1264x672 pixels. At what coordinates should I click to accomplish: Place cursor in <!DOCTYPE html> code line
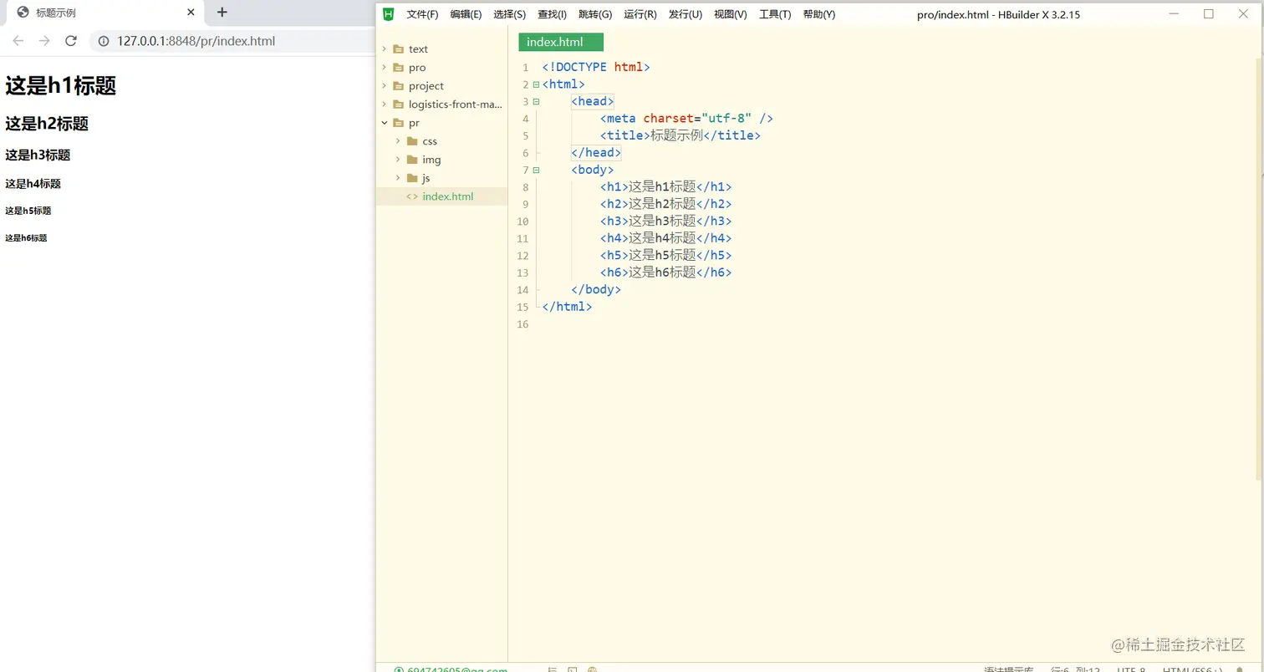[x=596, y=67]
